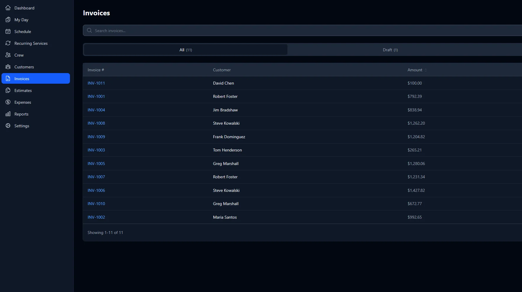
Task: Click the Invoices page heading
Action: (x=96, y=13)
